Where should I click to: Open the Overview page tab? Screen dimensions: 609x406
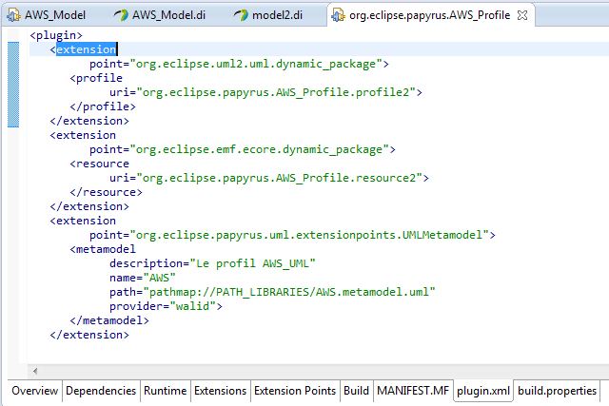pos(34,391)
